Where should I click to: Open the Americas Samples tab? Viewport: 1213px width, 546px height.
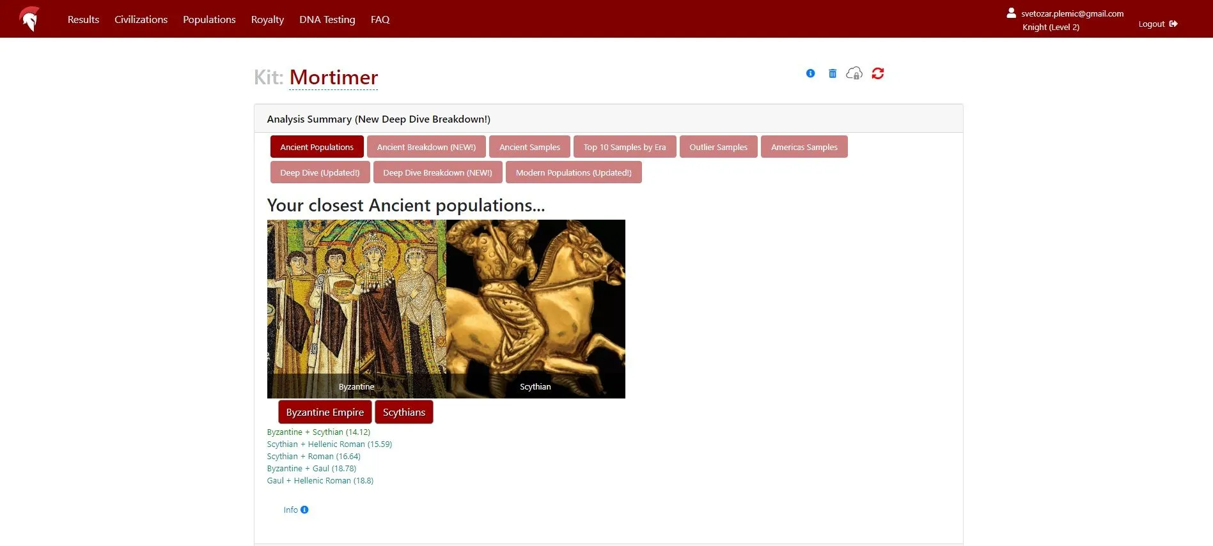pos(804,147)
